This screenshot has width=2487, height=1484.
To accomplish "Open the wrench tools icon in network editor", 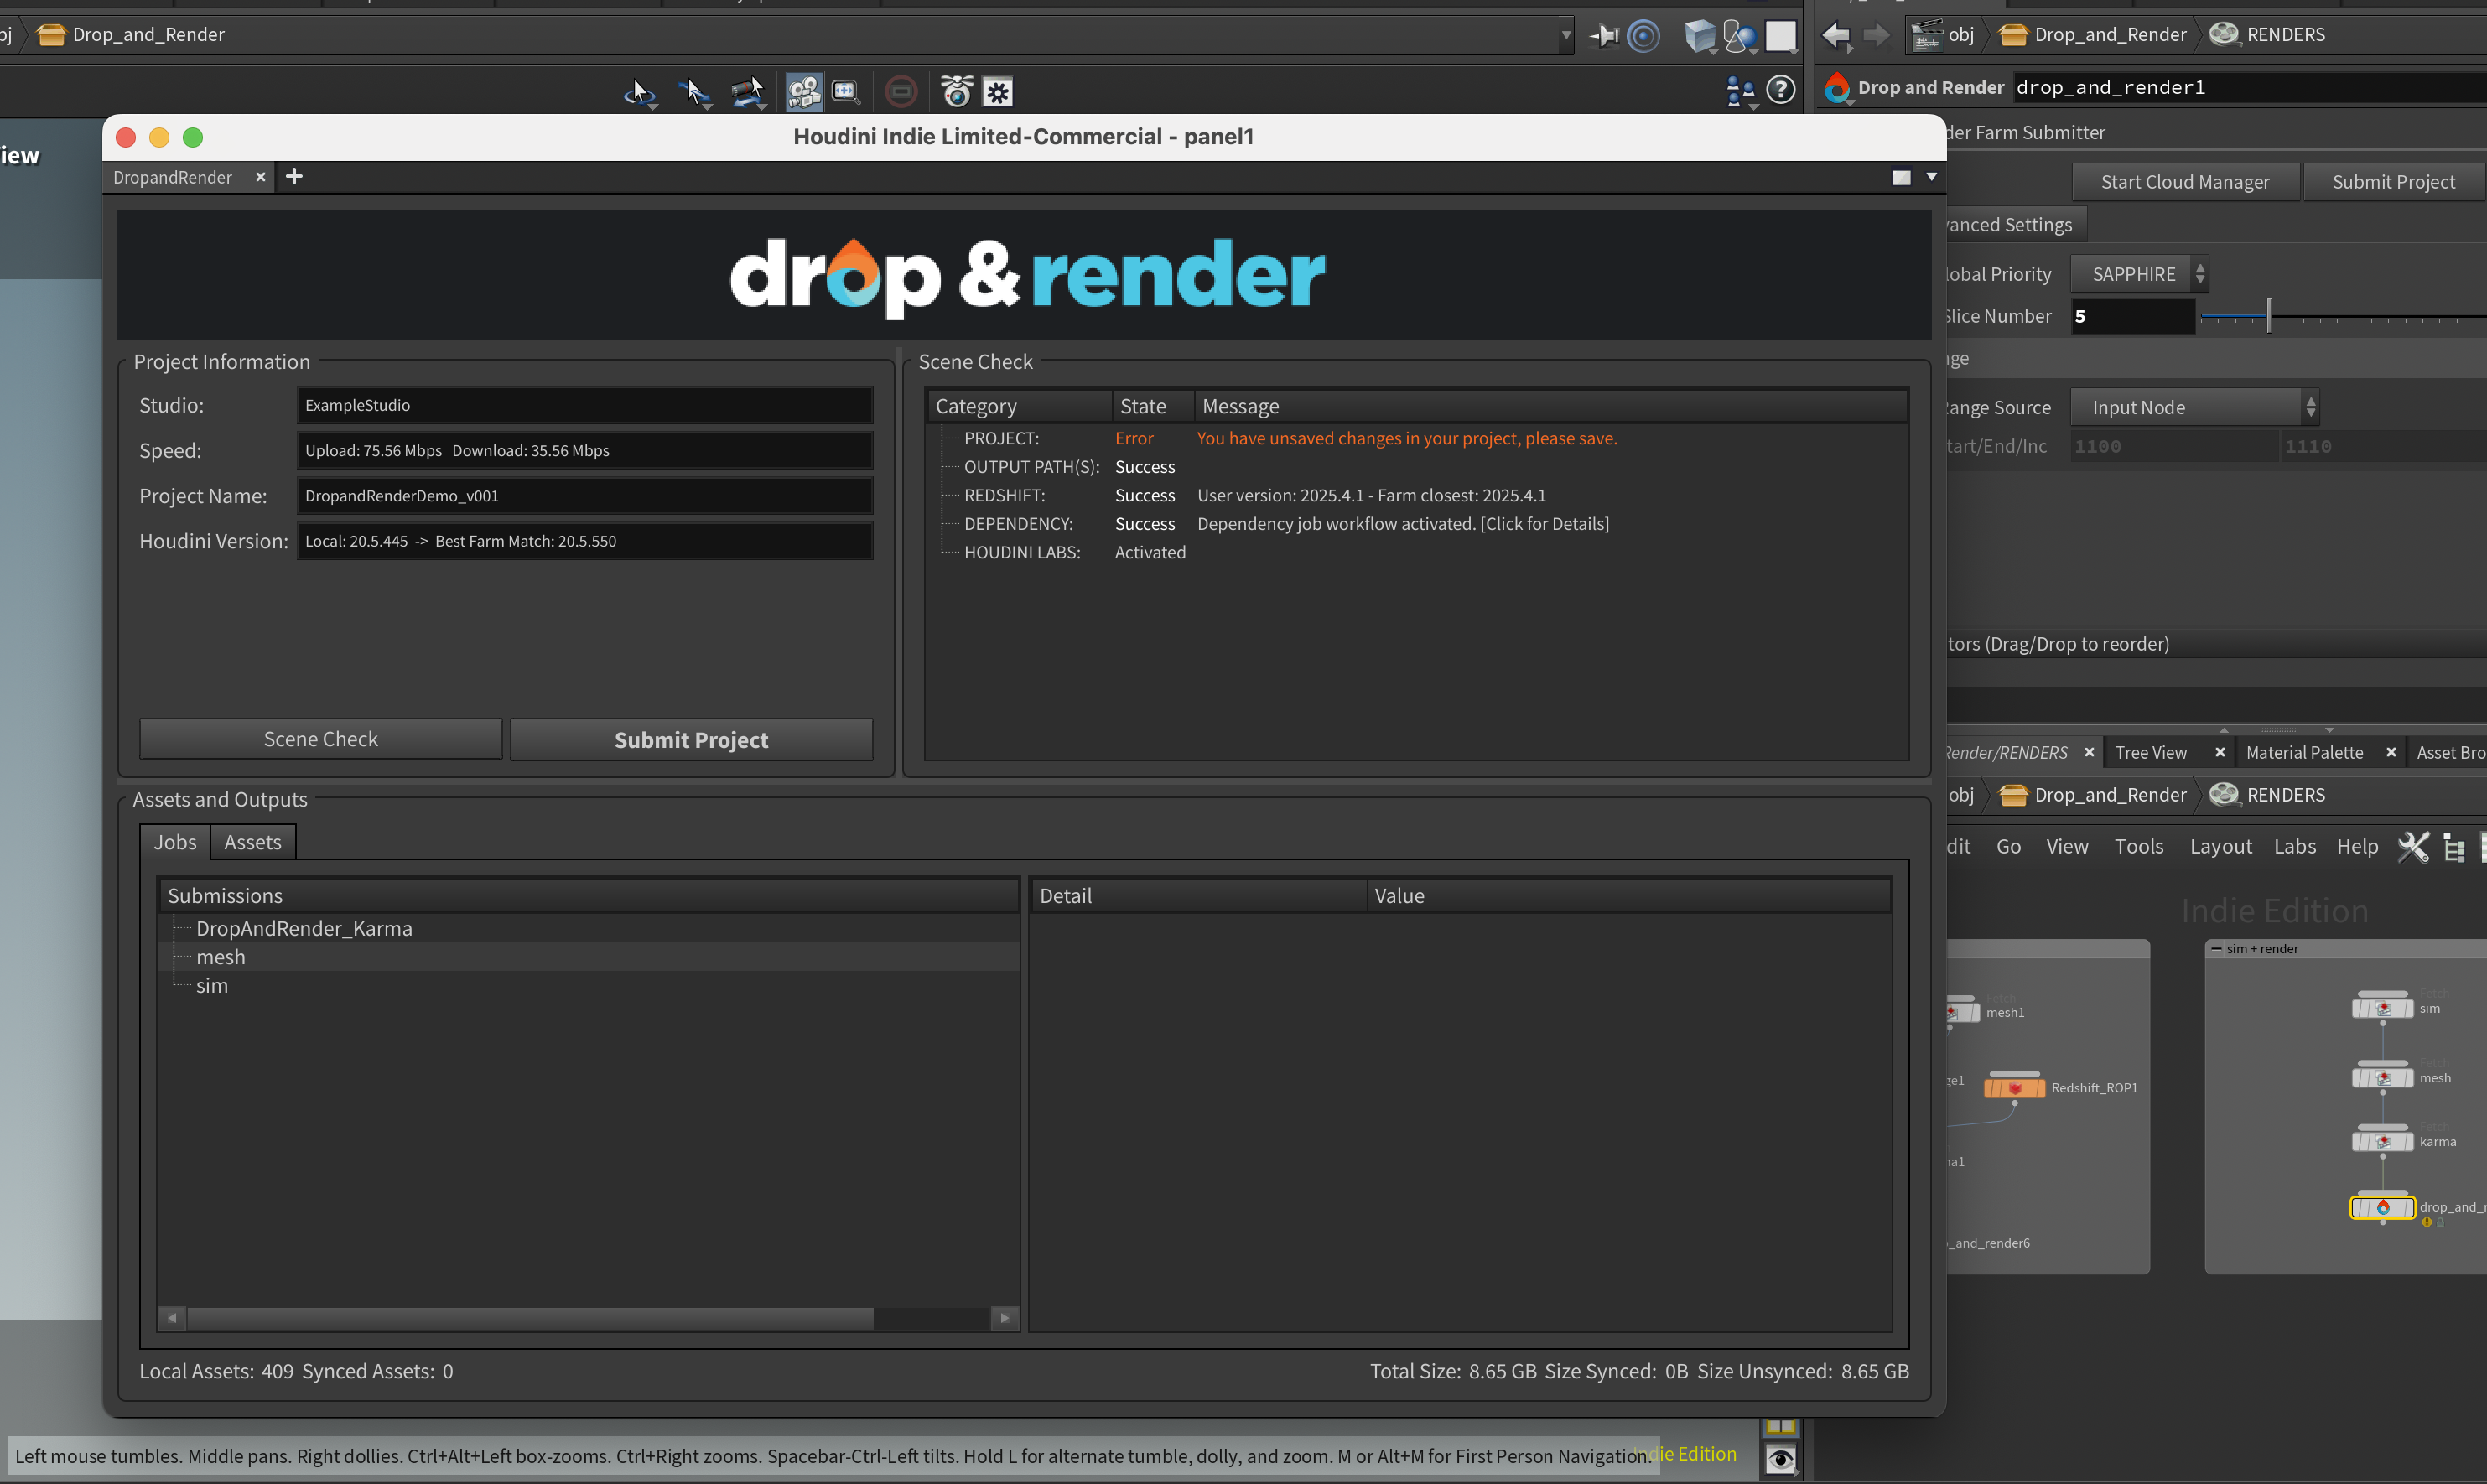I will coord(2413,847).
